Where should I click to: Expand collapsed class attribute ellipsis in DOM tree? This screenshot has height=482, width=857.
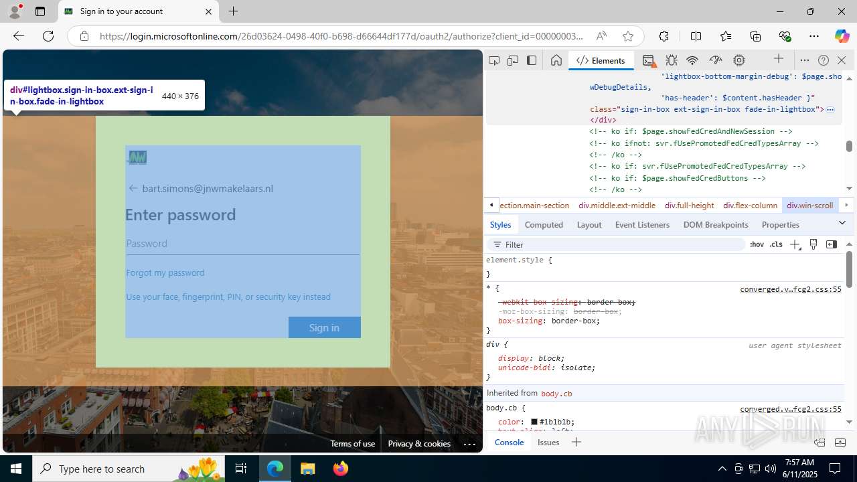coord(830,109)
